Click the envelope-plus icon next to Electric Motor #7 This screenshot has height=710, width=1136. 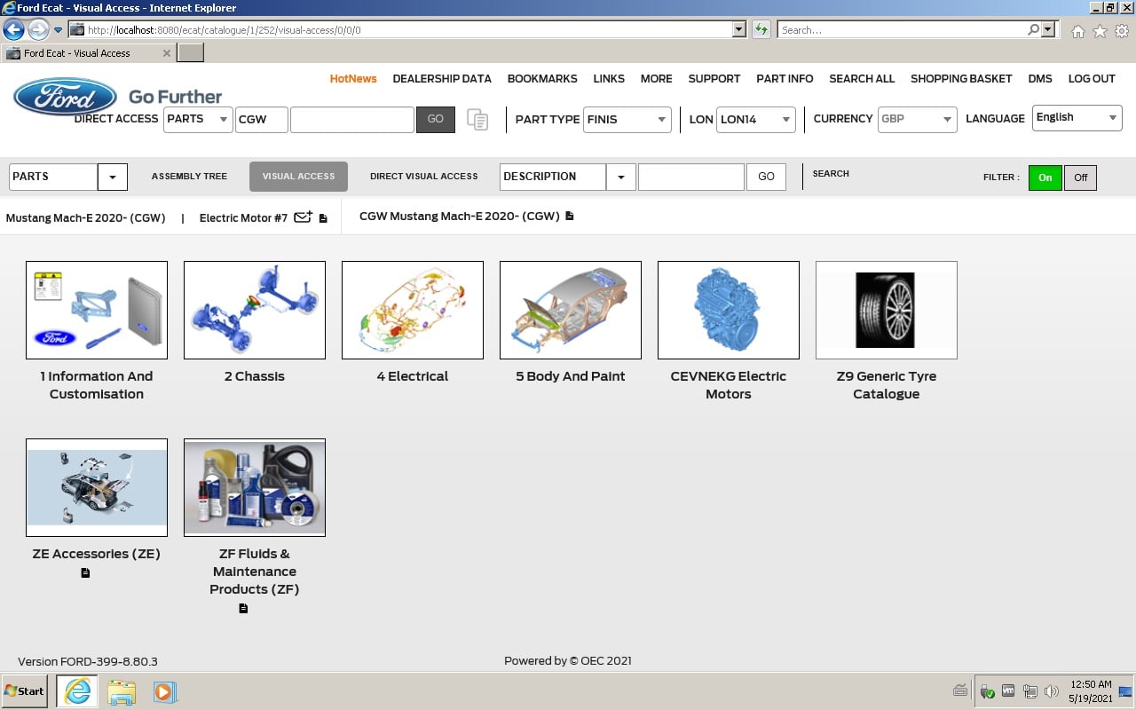(303, 217)
